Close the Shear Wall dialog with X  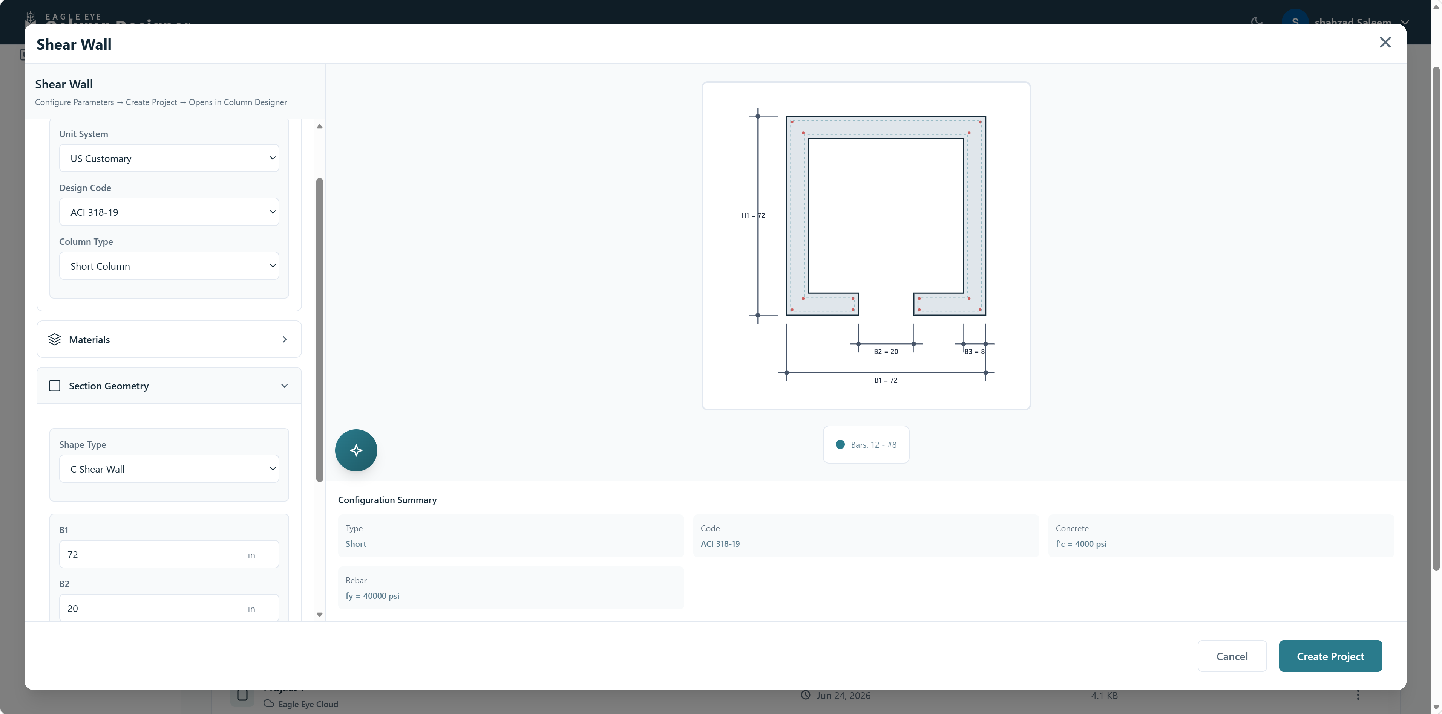click(1385, 43)
